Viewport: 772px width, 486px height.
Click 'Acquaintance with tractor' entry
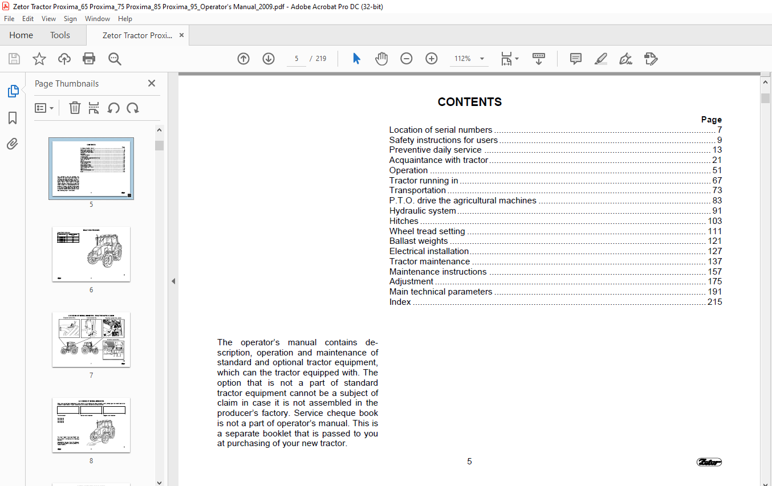(438, 160)
